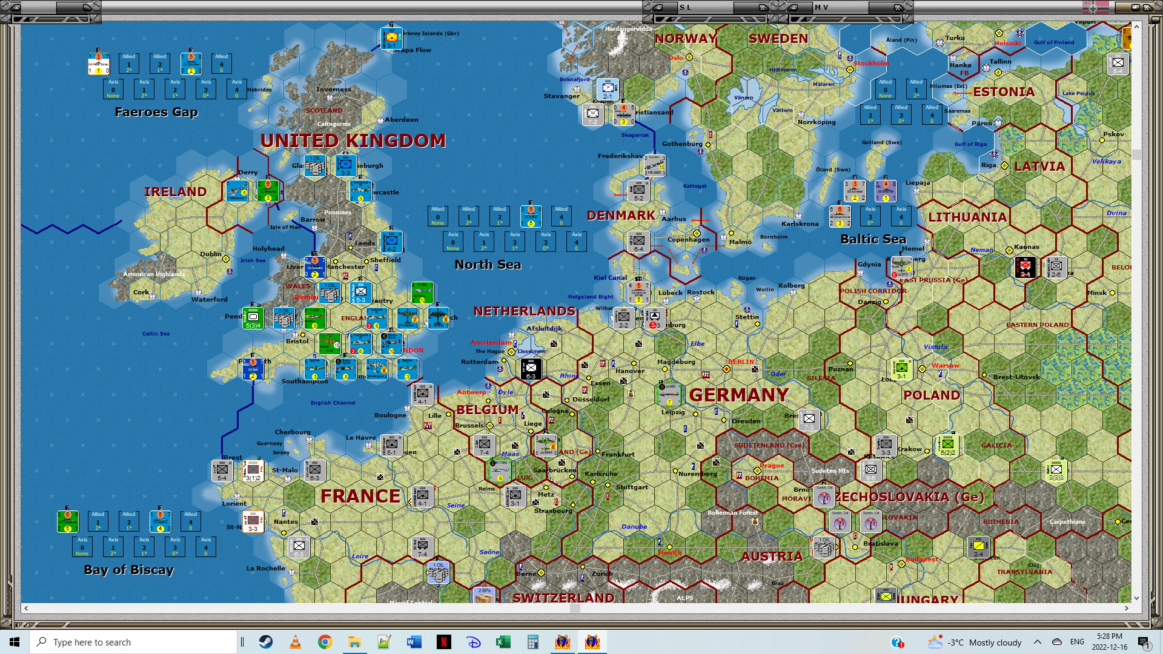The height and width of the screenshot is (654, 1163).
Task: Select the green counter in Bay of Biscay boxes
Action: [x=68, y=521]
